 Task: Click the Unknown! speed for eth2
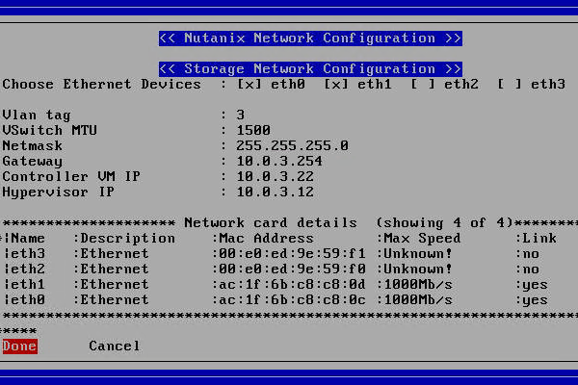coord(418,269)
